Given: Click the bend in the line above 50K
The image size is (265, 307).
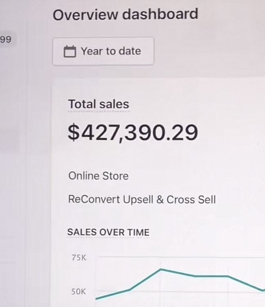Looking at the screenshot, I should tap(130, 289).
